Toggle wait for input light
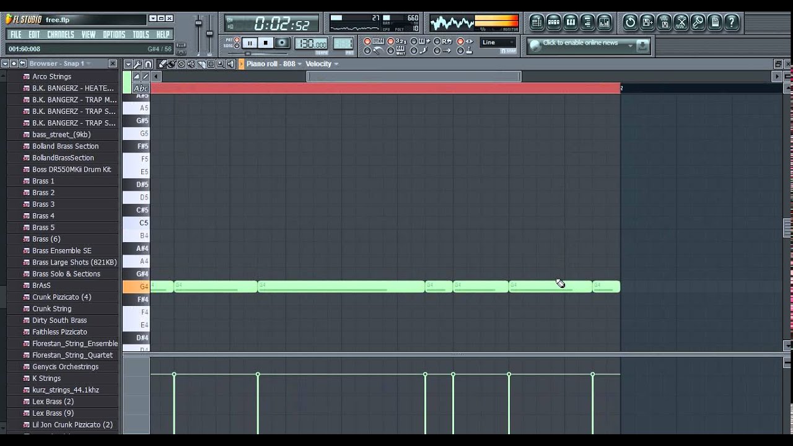793x446 pixels. (391, 51)
